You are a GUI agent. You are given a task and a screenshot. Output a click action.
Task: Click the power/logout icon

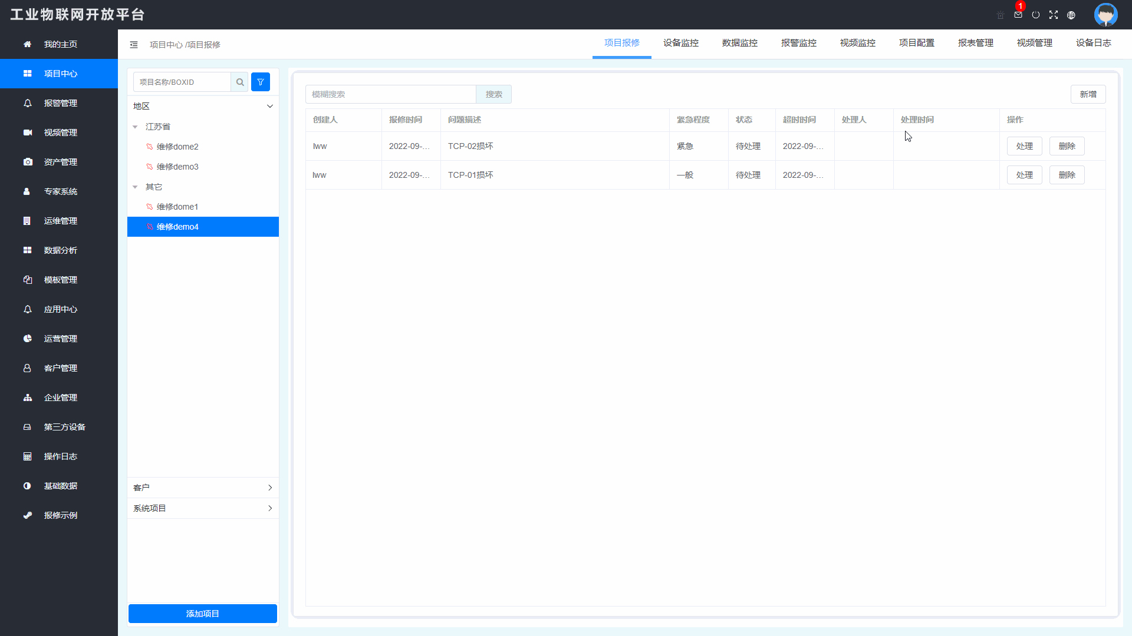[x=1036, y=15]
